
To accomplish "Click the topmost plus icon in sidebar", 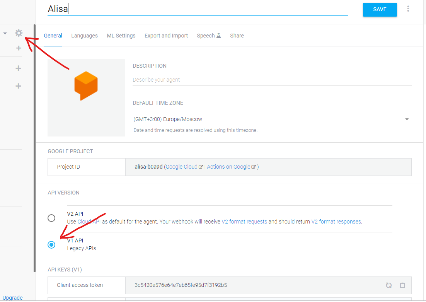I will tap(19, 48).
